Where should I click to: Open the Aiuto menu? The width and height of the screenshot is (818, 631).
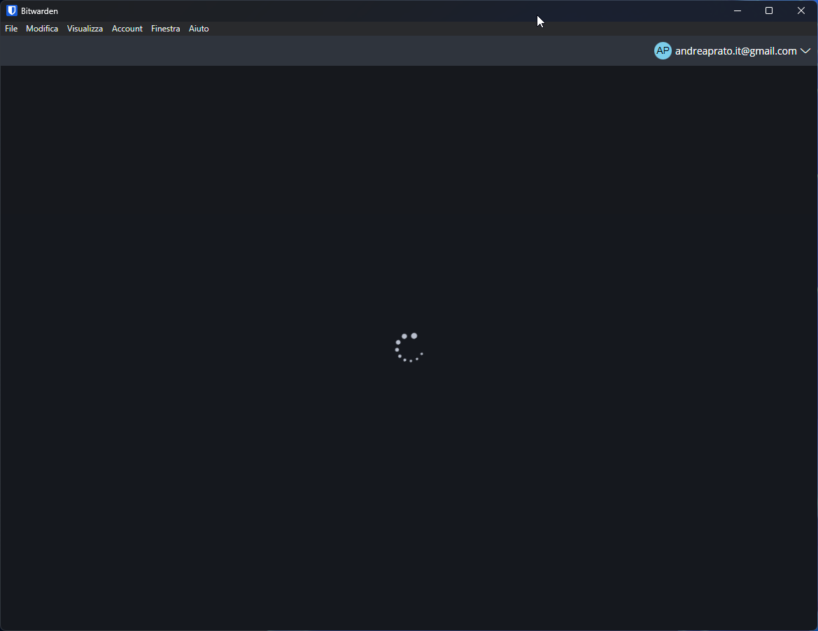point(199,28)
